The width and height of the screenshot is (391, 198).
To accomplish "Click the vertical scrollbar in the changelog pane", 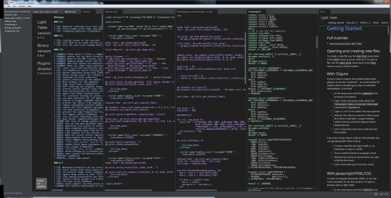I will pos(102,22).
